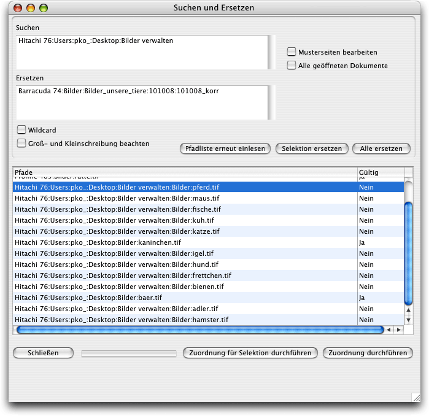Select the igel.tif path row
The image size is (429, 416).
208,253
